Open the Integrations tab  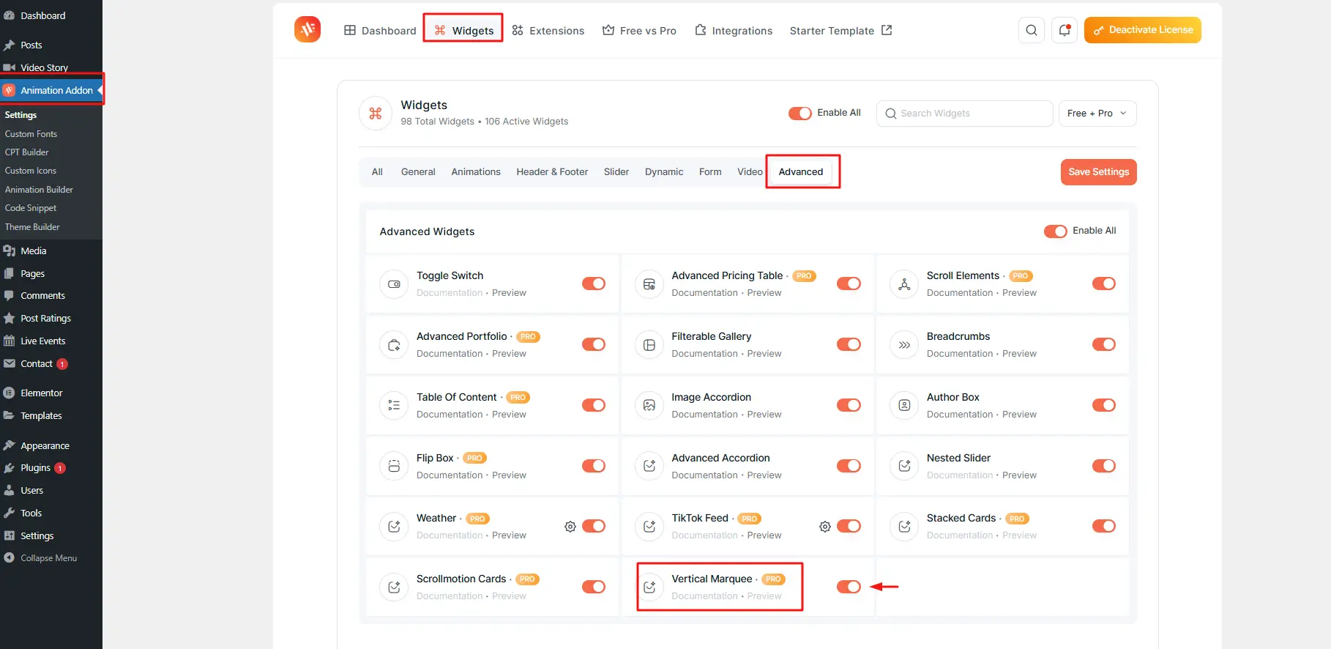pos(734,30)
